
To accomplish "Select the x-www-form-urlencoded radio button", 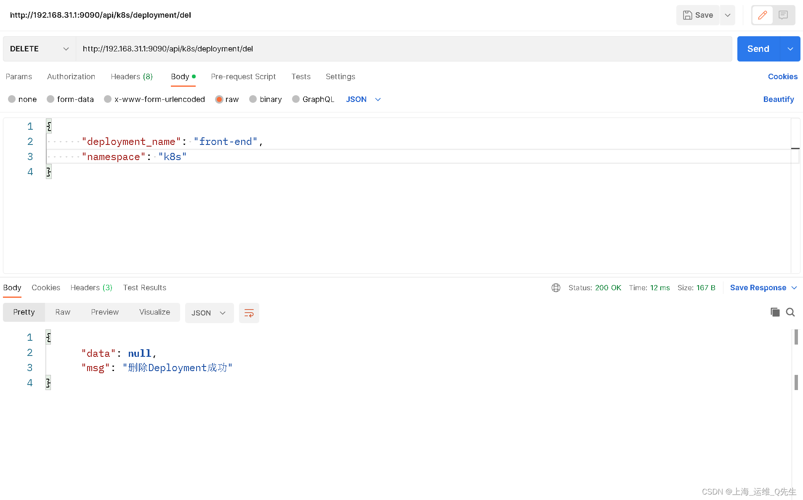I will [x=108, y=99].
